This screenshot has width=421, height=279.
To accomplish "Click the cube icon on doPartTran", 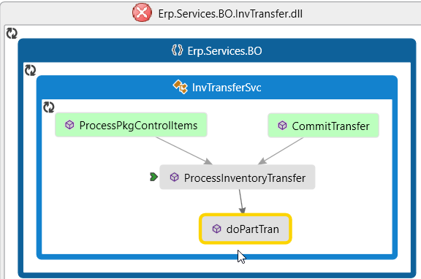I will (x=216, y=229).
